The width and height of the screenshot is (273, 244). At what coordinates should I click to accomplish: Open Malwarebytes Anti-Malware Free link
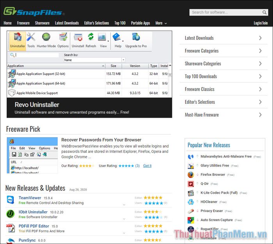pyautogui.click(x=226, y=156)
